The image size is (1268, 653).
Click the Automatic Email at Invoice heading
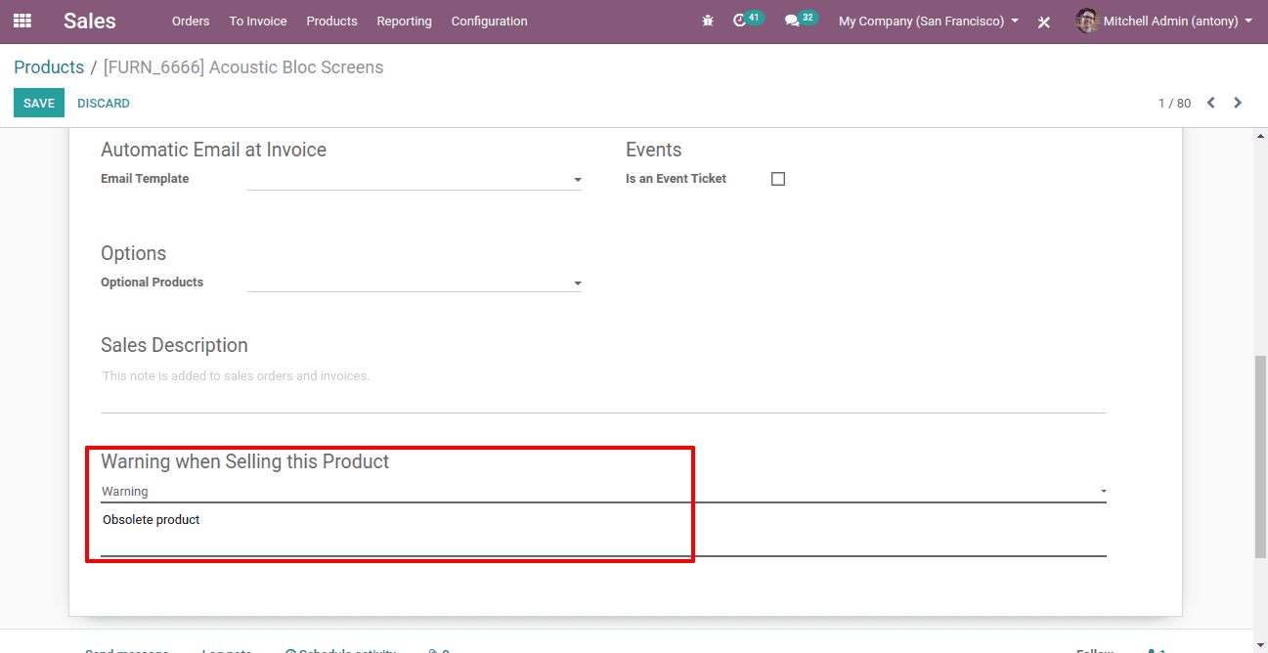point(213,150)
